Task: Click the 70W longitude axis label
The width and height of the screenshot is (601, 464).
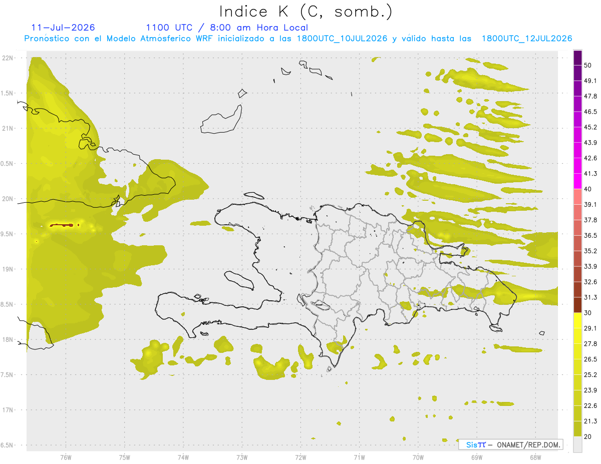Action: pyautogui.click(x=418, y=457)
